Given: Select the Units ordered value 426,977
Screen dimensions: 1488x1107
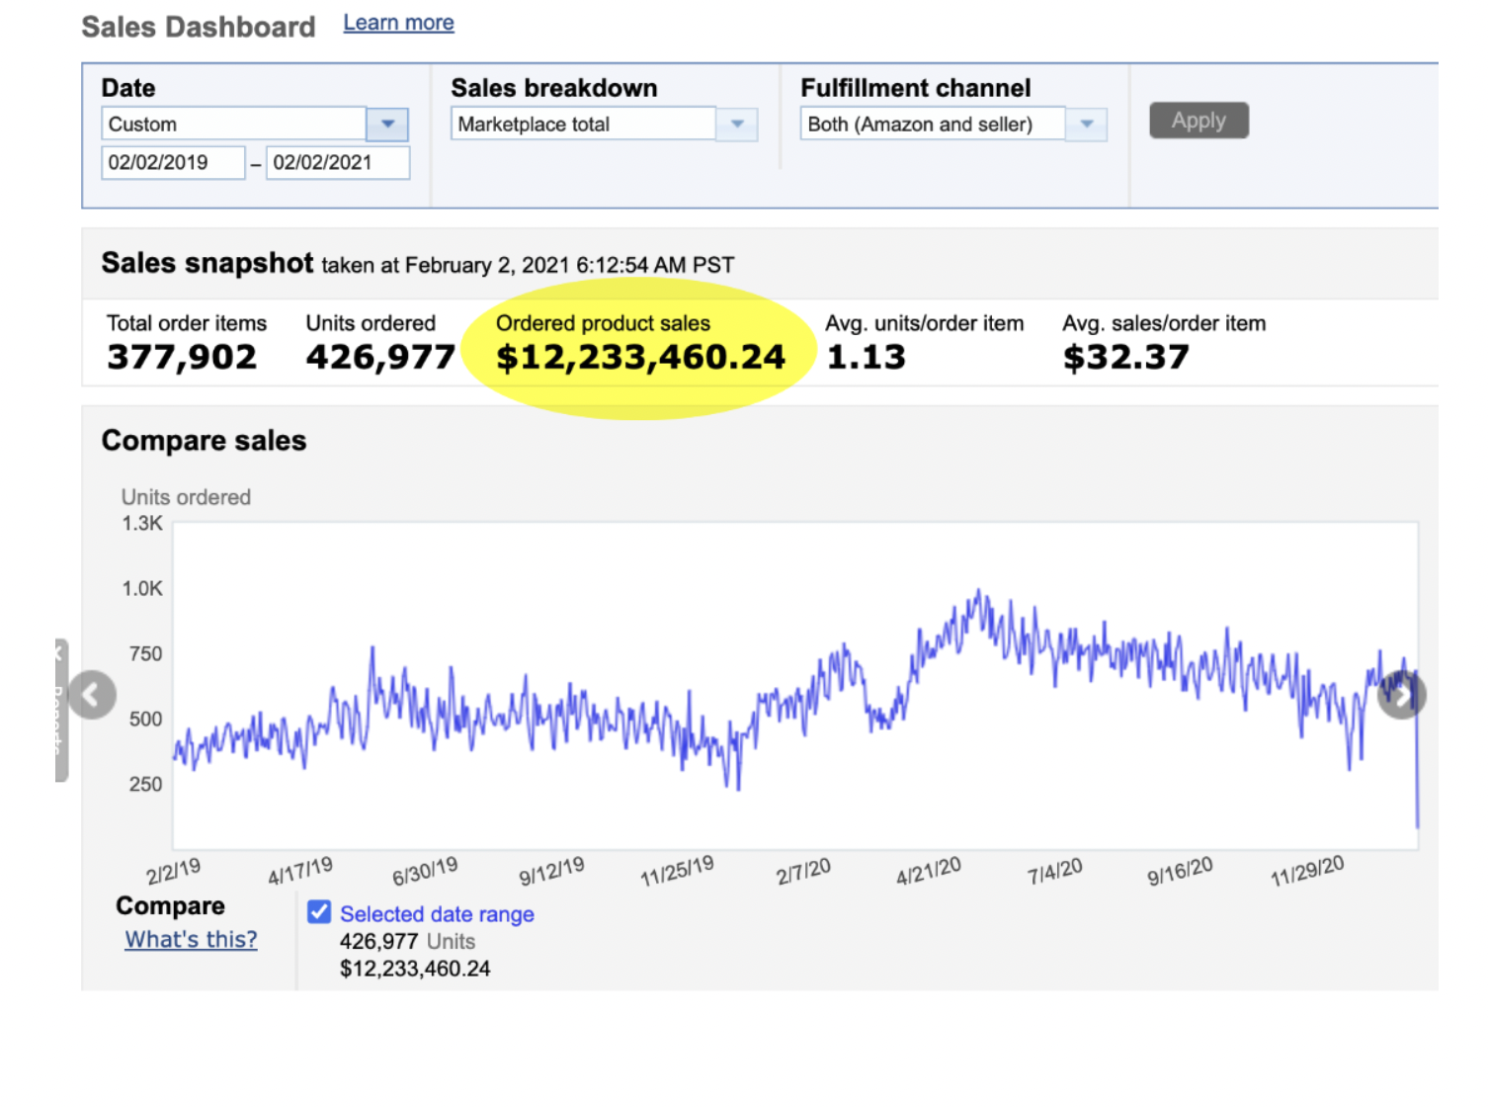Looking at the screenshot, I should (380, 357).
